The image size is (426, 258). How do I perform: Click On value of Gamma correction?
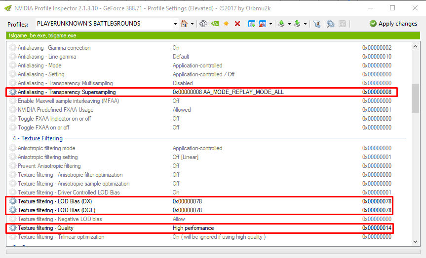pos(176,47)
